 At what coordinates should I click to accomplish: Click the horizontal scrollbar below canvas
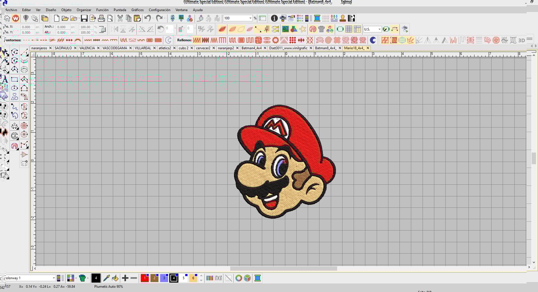283,268
